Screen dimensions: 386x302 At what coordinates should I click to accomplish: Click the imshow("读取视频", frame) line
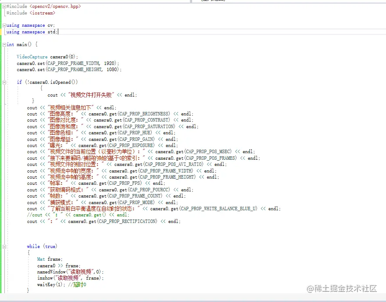click(x=71, y=278)
